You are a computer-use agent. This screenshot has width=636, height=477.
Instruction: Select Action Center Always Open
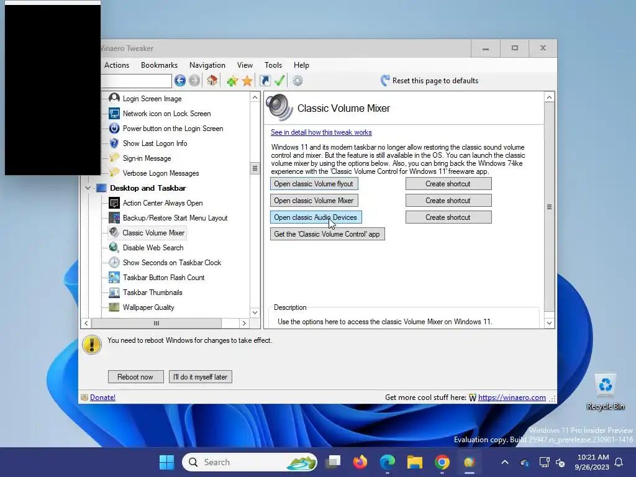pyautogui.click(x=163, y=203)
